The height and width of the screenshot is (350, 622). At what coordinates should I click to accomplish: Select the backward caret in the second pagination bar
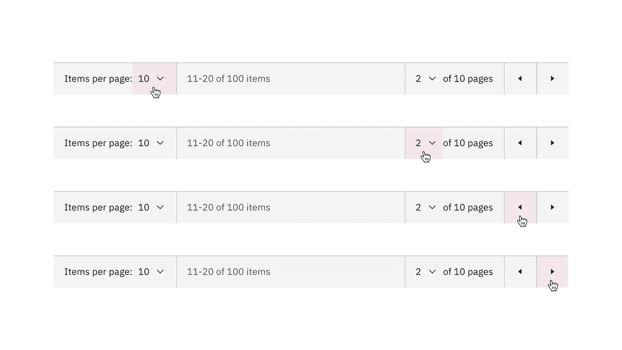[519, 143]
